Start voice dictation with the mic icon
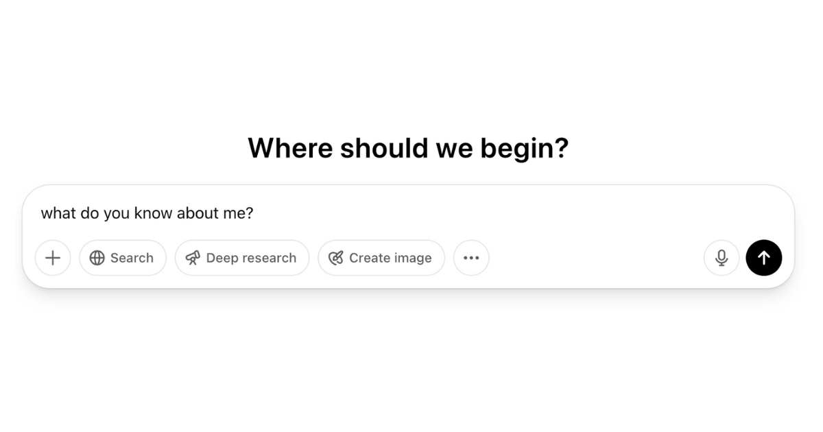This screenshot has height=432, width=823. [721, 258]
